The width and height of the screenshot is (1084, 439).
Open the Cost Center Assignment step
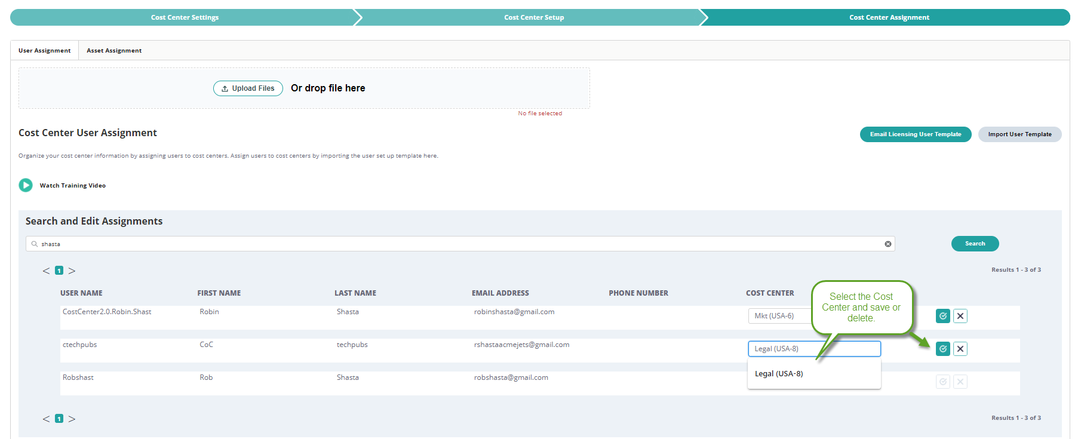click(889, 17)
